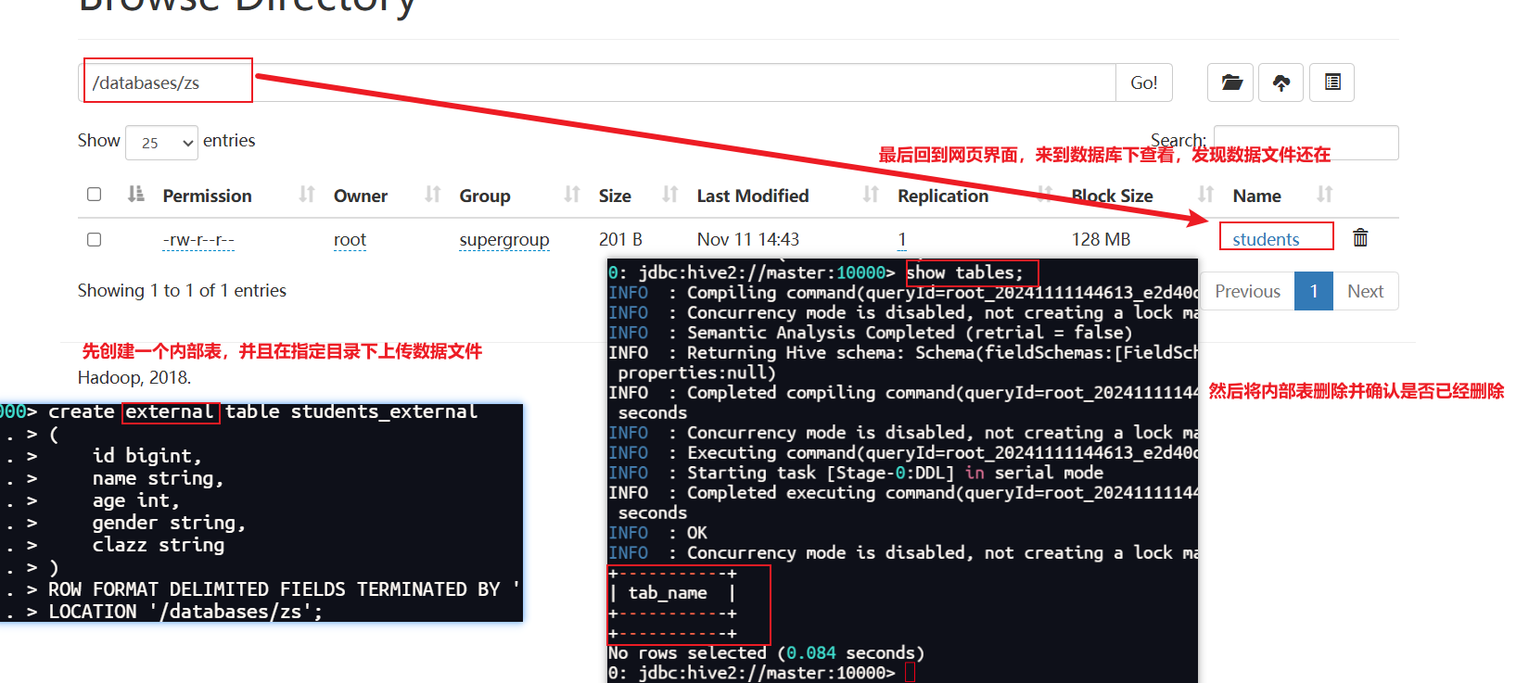Tick the checkbox for the students row

pyautogui.click(x=94, y=239)
